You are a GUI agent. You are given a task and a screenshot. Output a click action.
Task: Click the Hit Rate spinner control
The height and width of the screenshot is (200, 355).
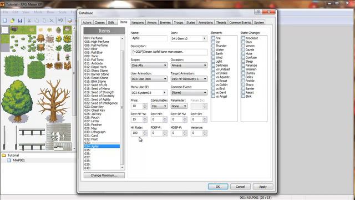tap(145, 133)
